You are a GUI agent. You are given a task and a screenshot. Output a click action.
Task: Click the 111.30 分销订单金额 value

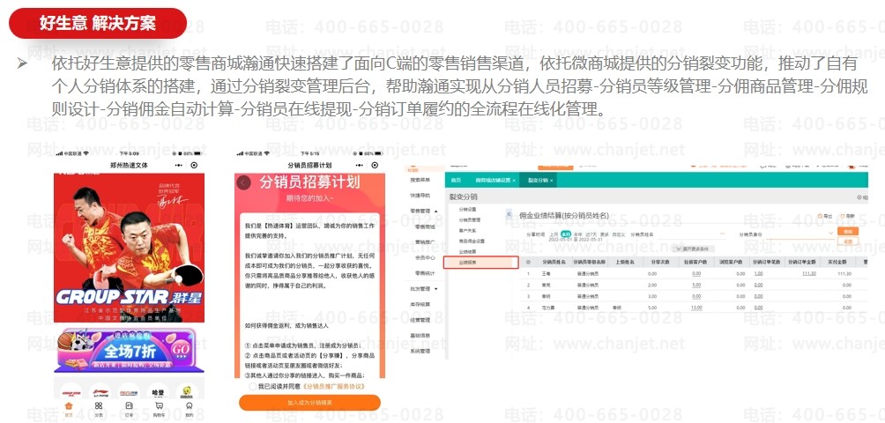tap(808, 273)
